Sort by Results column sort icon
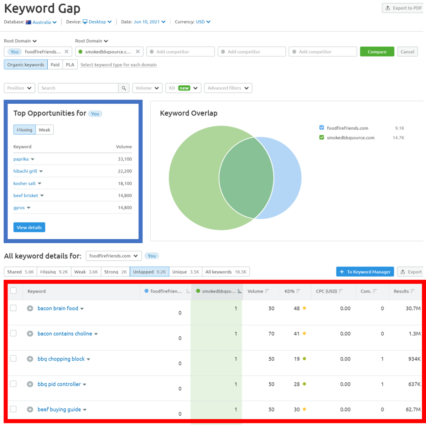This screenshot has height=425, width=426. (x=413, y=291)
